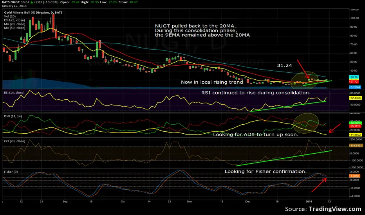This screenshot has height=215, width=365.
Task: Click the 119.8331 CCI value tag
Action: (356, 145)
